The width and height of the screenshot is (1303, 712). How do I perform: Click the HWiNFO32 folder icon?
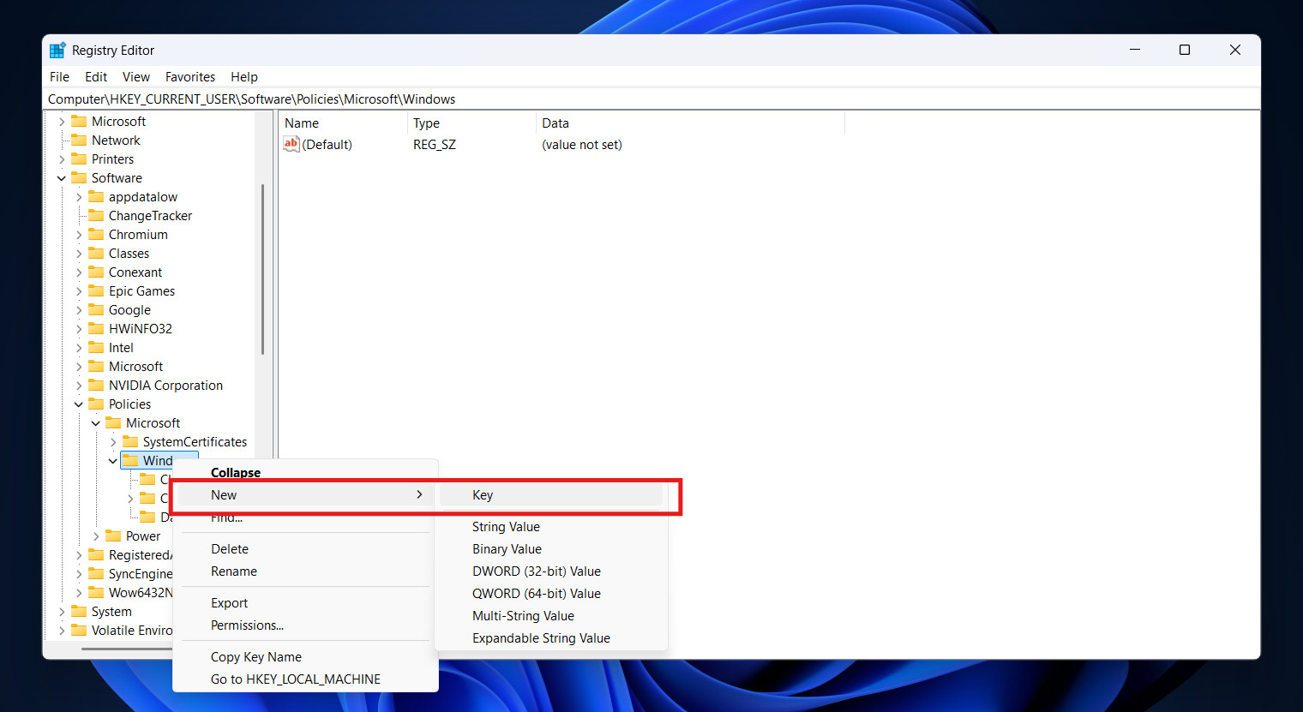96,328
